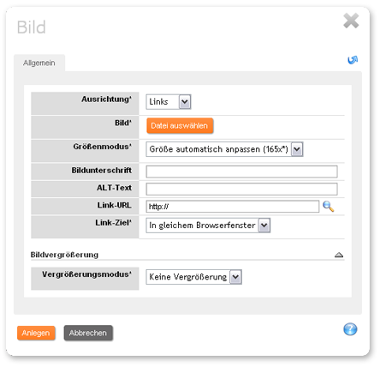This screenshot has height=373, width=380.
Task: Open link browser magnifier icon
Action: coord(328,207)
